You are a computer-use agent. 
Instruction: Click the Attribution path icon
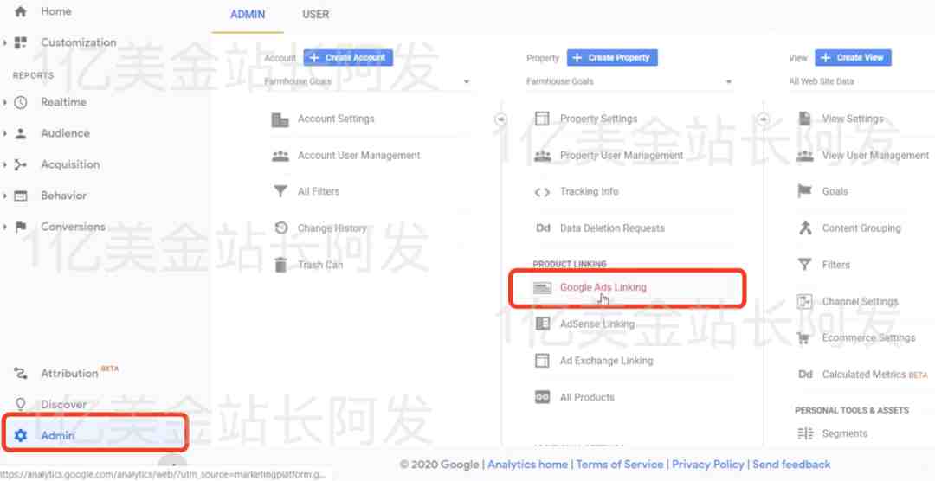point(20,374)
